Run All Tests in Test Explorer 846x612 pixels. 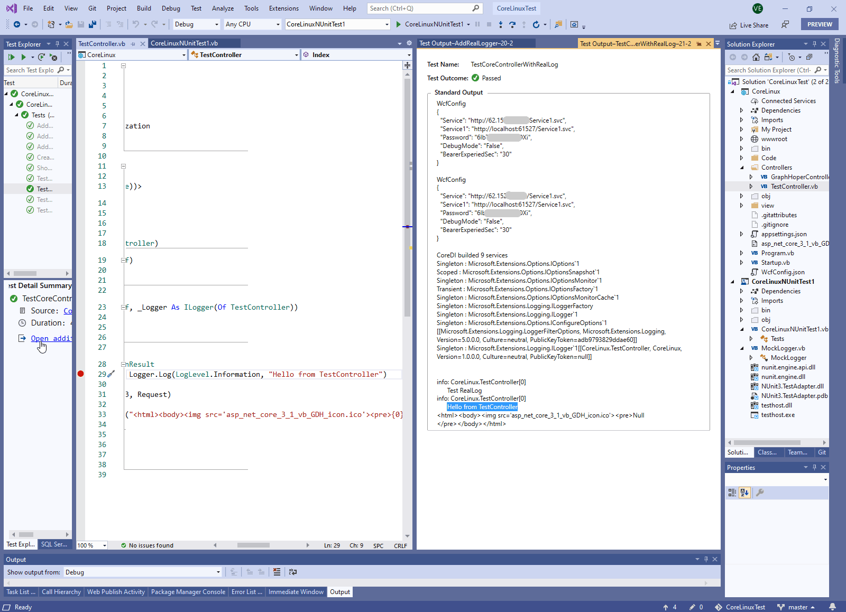(11, 57)
